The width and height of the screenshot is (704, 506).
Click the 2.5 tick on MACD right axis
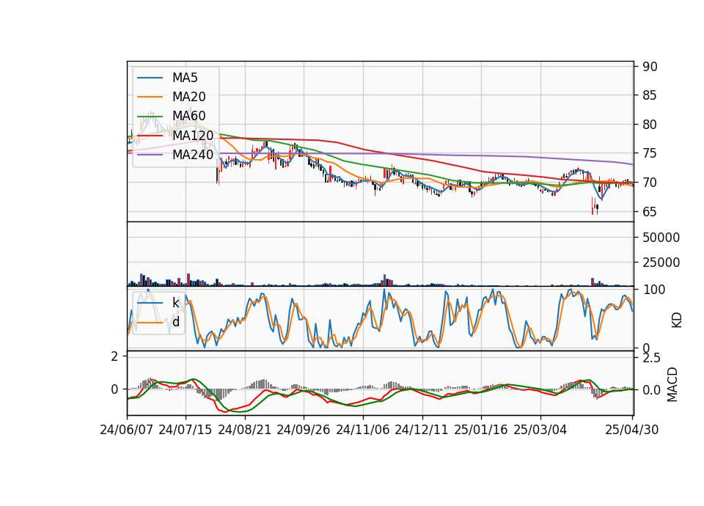click(x=651, y=358)
